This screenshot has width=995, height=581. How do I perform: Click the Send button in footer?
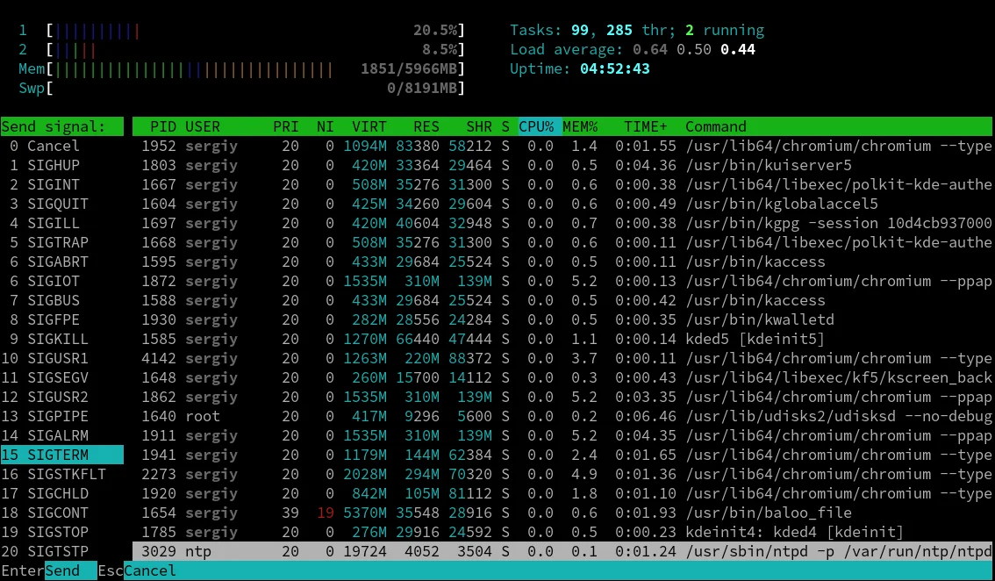click(62, 571)
